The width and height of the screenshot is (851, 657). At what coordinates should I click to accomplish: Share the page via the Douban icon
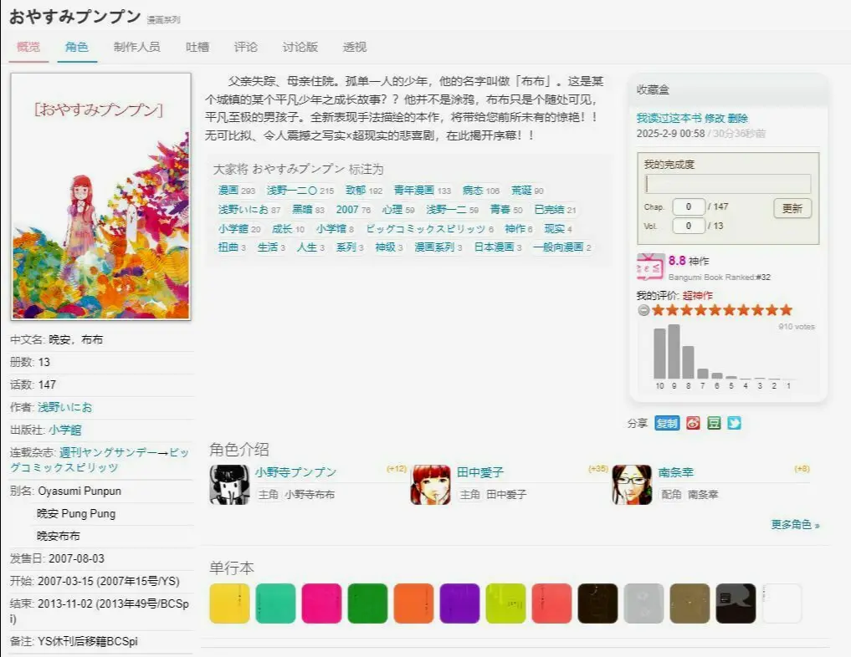[x=714, y=423]
